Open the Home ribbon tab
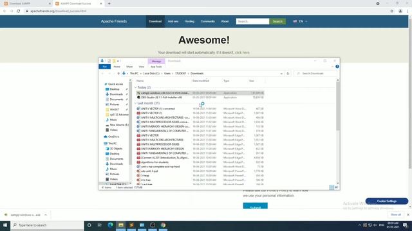Viewport: 412px width, 231px height. tap(117, 67)
